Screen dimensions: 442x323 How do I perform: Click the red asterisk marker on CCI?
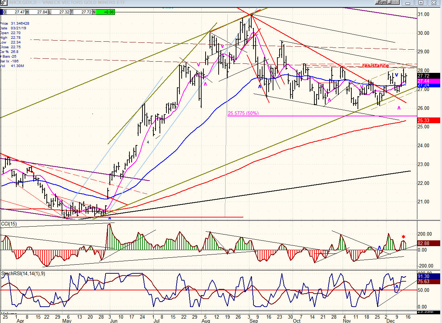coord(403,237)
